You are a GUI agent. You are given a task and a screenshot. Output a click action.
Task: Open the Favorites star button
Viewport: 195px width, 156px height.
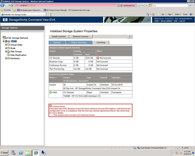click(x=6, y=10)
